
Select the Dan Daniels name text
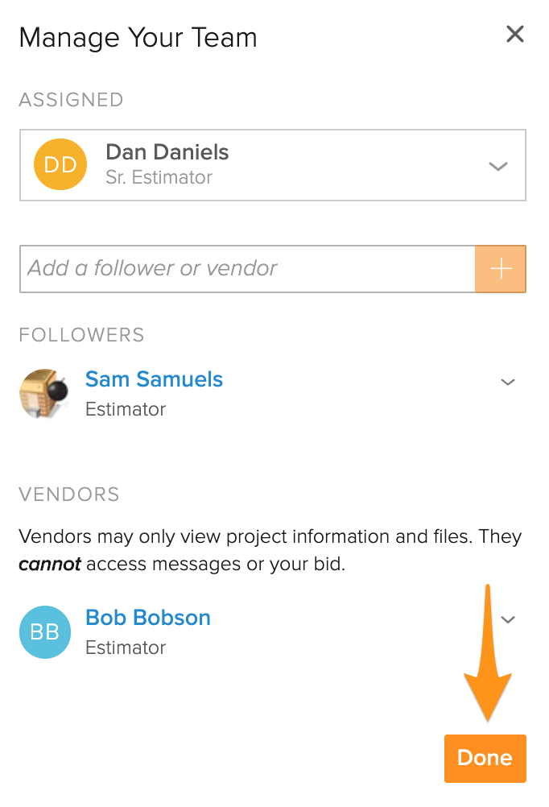tap(167, 152)
